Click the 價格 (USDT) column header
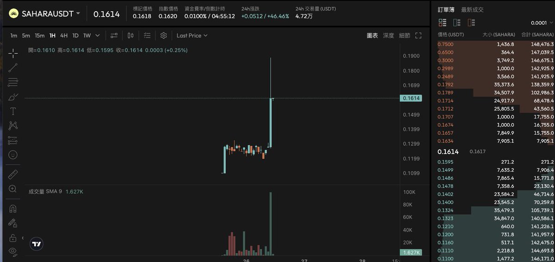555x262 pixels. [450, 35]
